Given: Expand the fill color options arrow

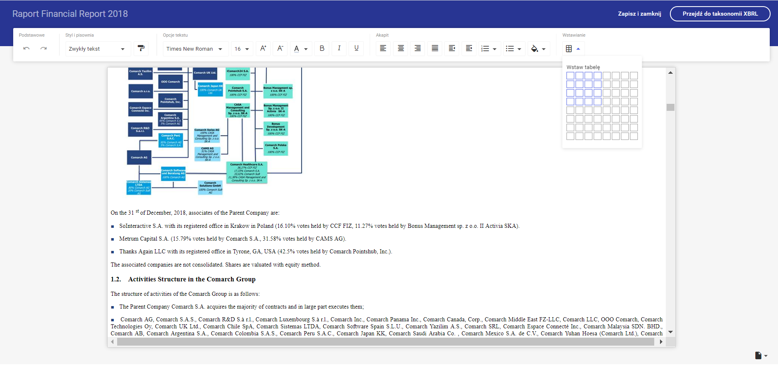Looking at the screenshot, I should coord(544,49).
